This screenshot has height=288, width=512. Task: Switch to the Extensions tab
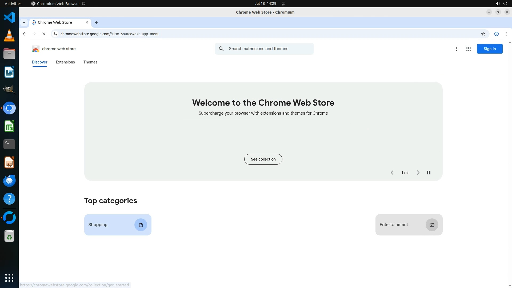(x=65, y=62)
